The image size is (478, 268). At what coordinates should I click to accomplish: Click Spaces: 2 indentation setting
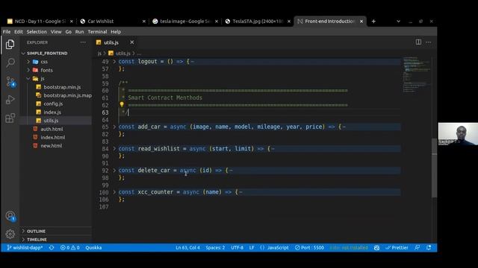click(x=215, y=248)
